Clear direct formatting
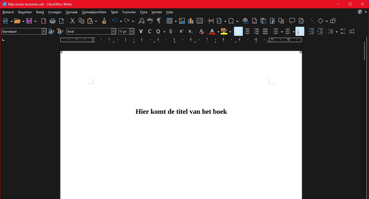 point(201,32)
